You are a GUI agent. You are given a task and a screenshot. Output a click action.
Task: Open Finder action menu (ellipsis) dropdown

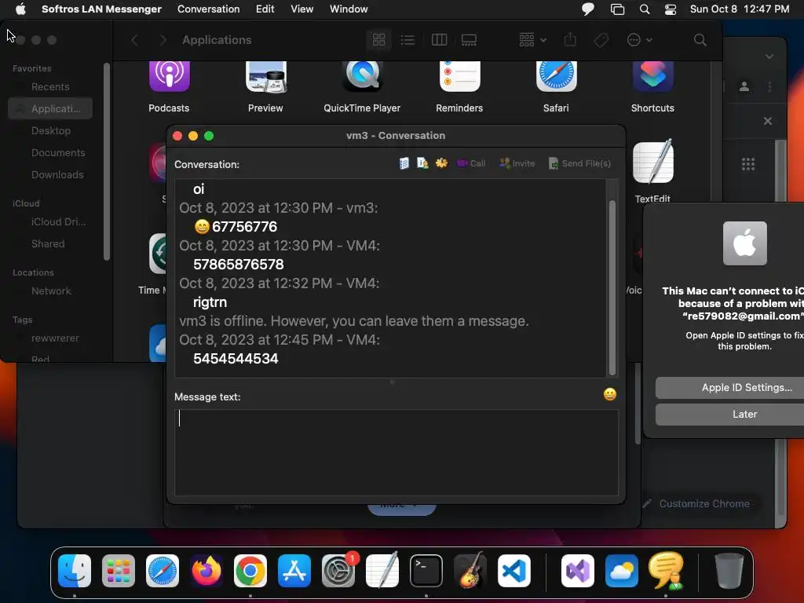[x=639, y=40]
